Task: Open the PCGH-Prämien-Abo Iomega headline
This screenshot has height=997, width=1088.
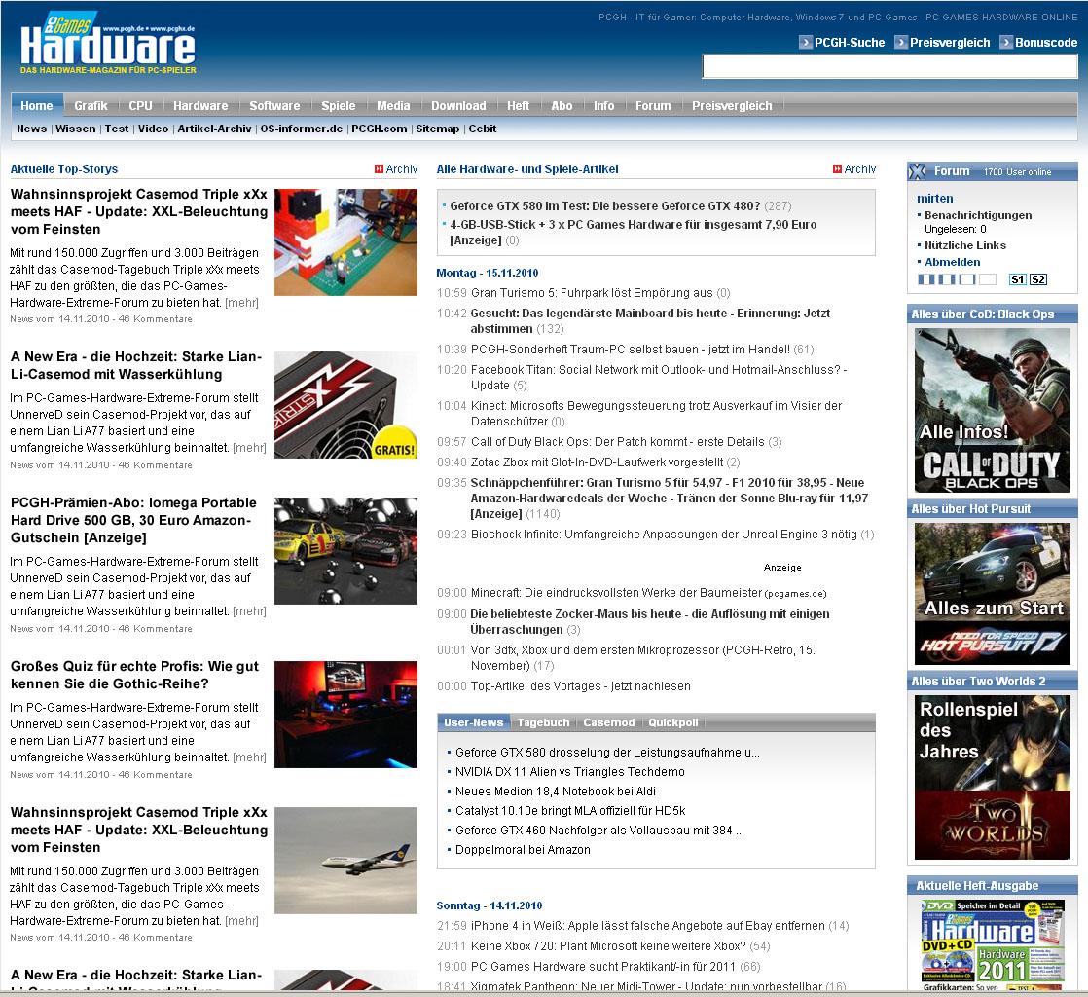Action: pos(133,520)
